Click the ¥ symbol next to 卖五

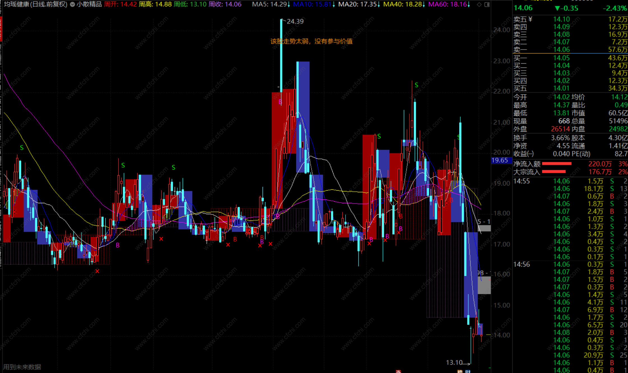(x=530, y=19)
